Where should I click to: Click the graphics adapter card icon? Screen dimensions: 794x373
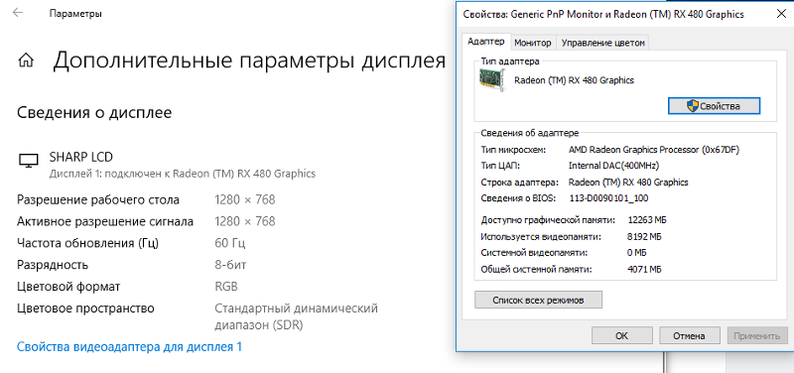point(491,80)
